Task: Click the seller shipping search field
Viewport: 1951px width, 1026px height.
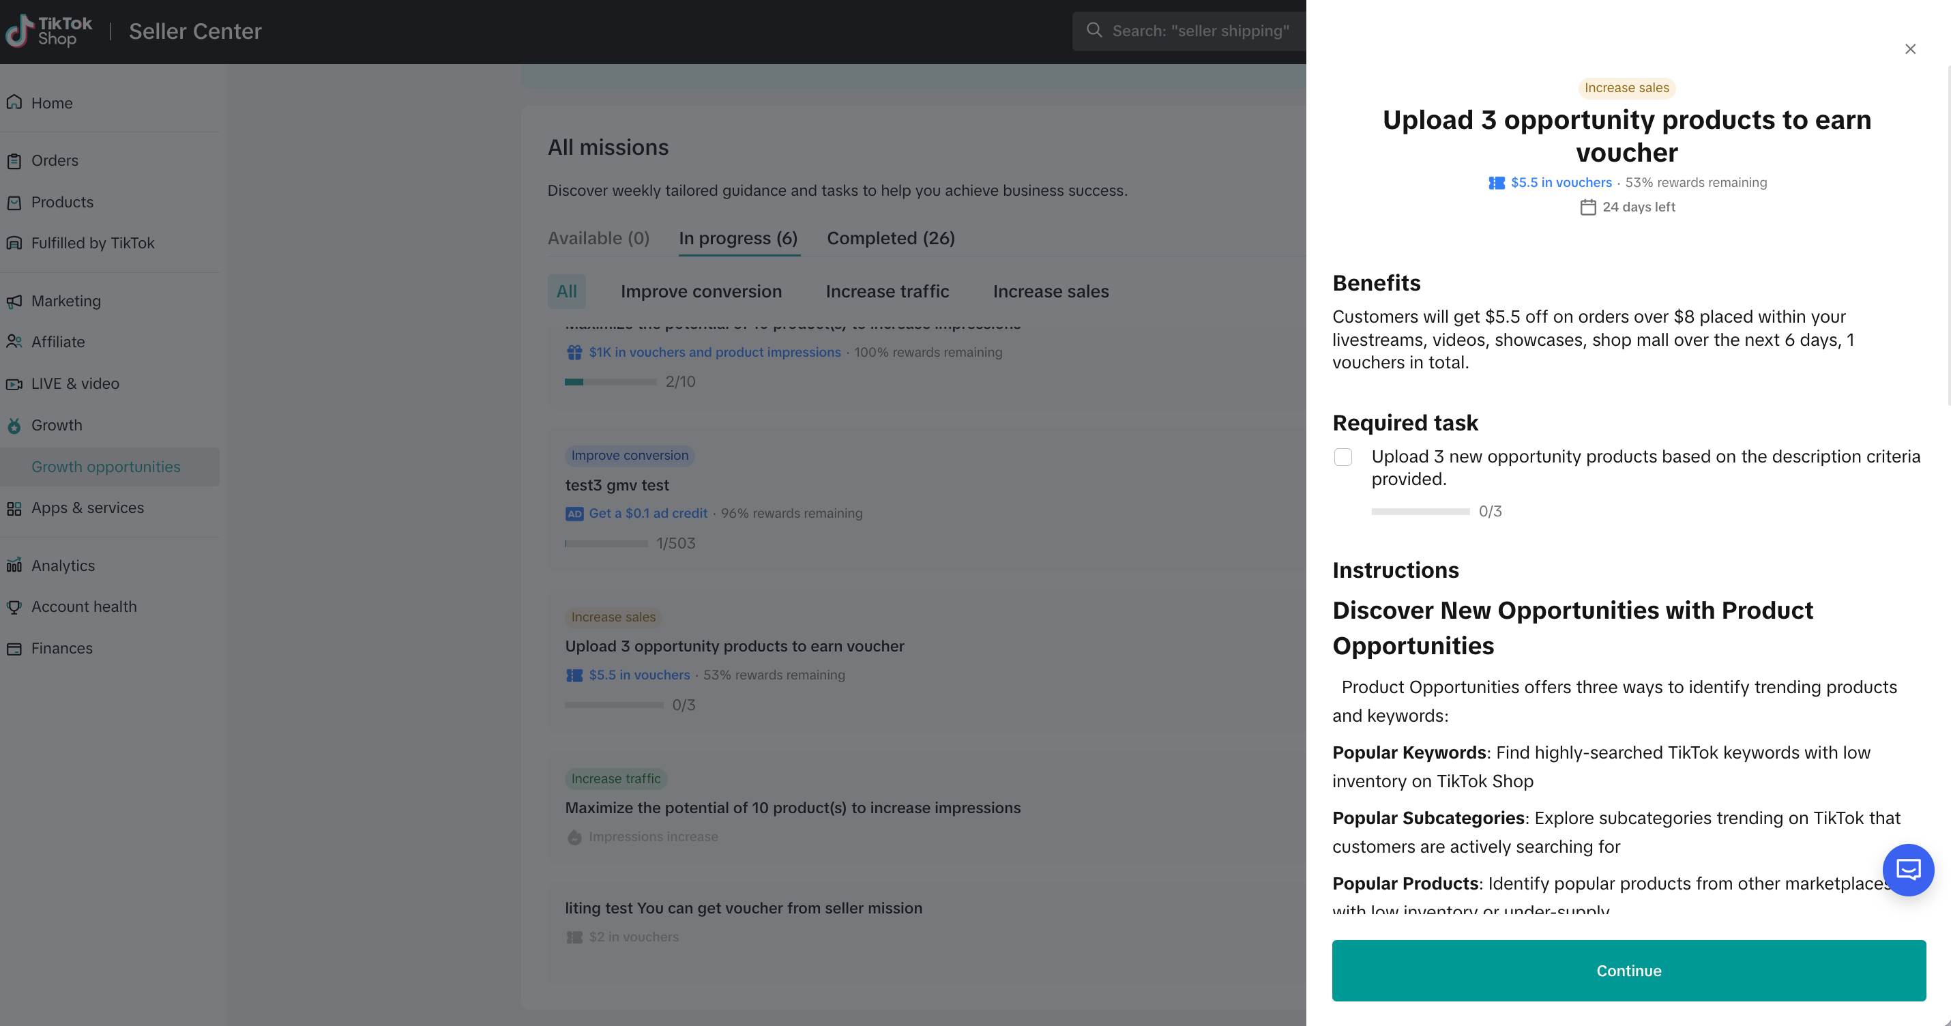Action: (1200, 31)
